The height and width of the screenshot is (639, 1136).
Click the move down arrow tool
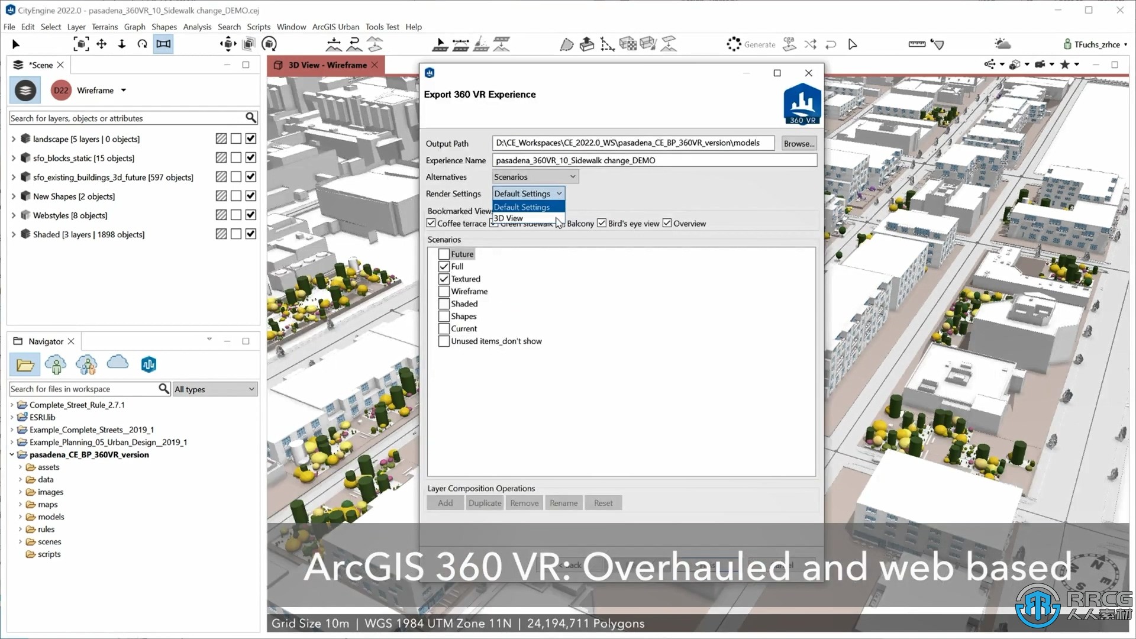point(122,44)
